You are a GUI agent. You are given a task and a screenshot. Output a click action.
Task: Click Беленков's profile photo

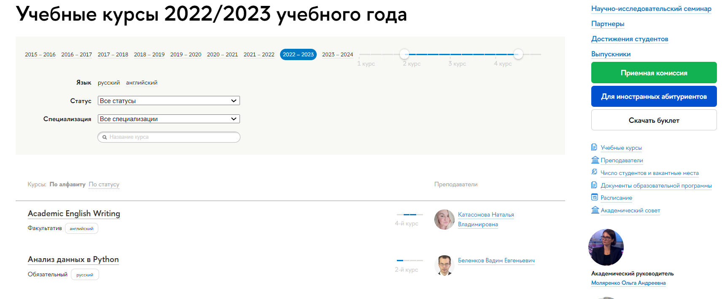(445, 265)
